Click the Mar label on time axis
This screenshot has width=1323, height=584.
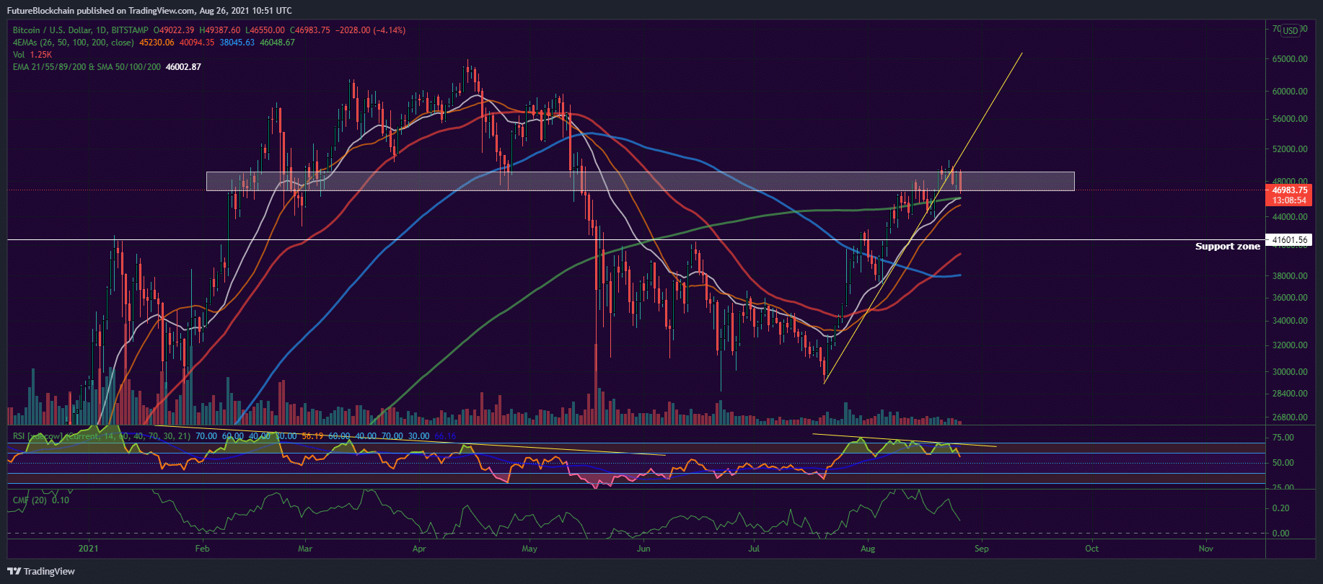(305, 549)
